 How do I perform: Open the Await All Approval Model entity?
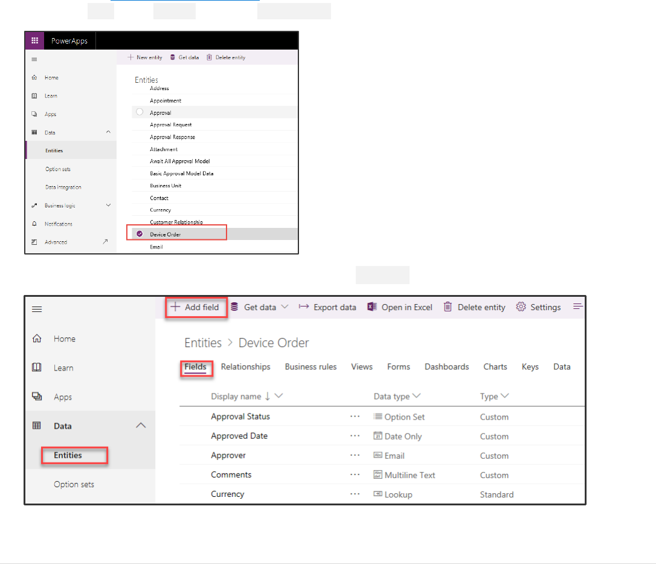pyautogui.click(x=180, y=161)
